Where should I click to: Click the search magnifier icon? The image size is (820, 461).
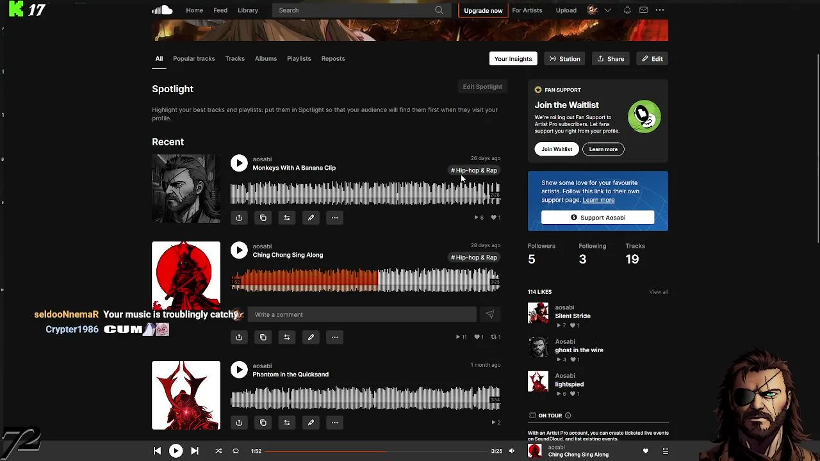pyautogui.click(x=439, y=10)
